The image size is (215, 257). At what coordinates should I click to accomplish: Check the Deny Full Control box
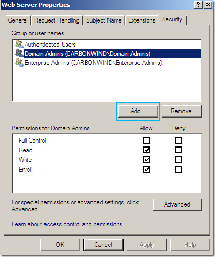click(179, 141)
